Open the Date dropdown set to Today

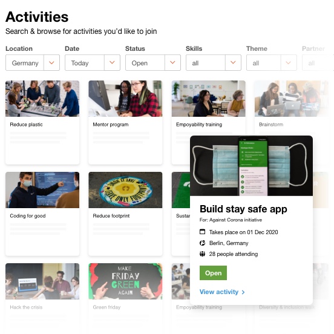tap(93, 63)
